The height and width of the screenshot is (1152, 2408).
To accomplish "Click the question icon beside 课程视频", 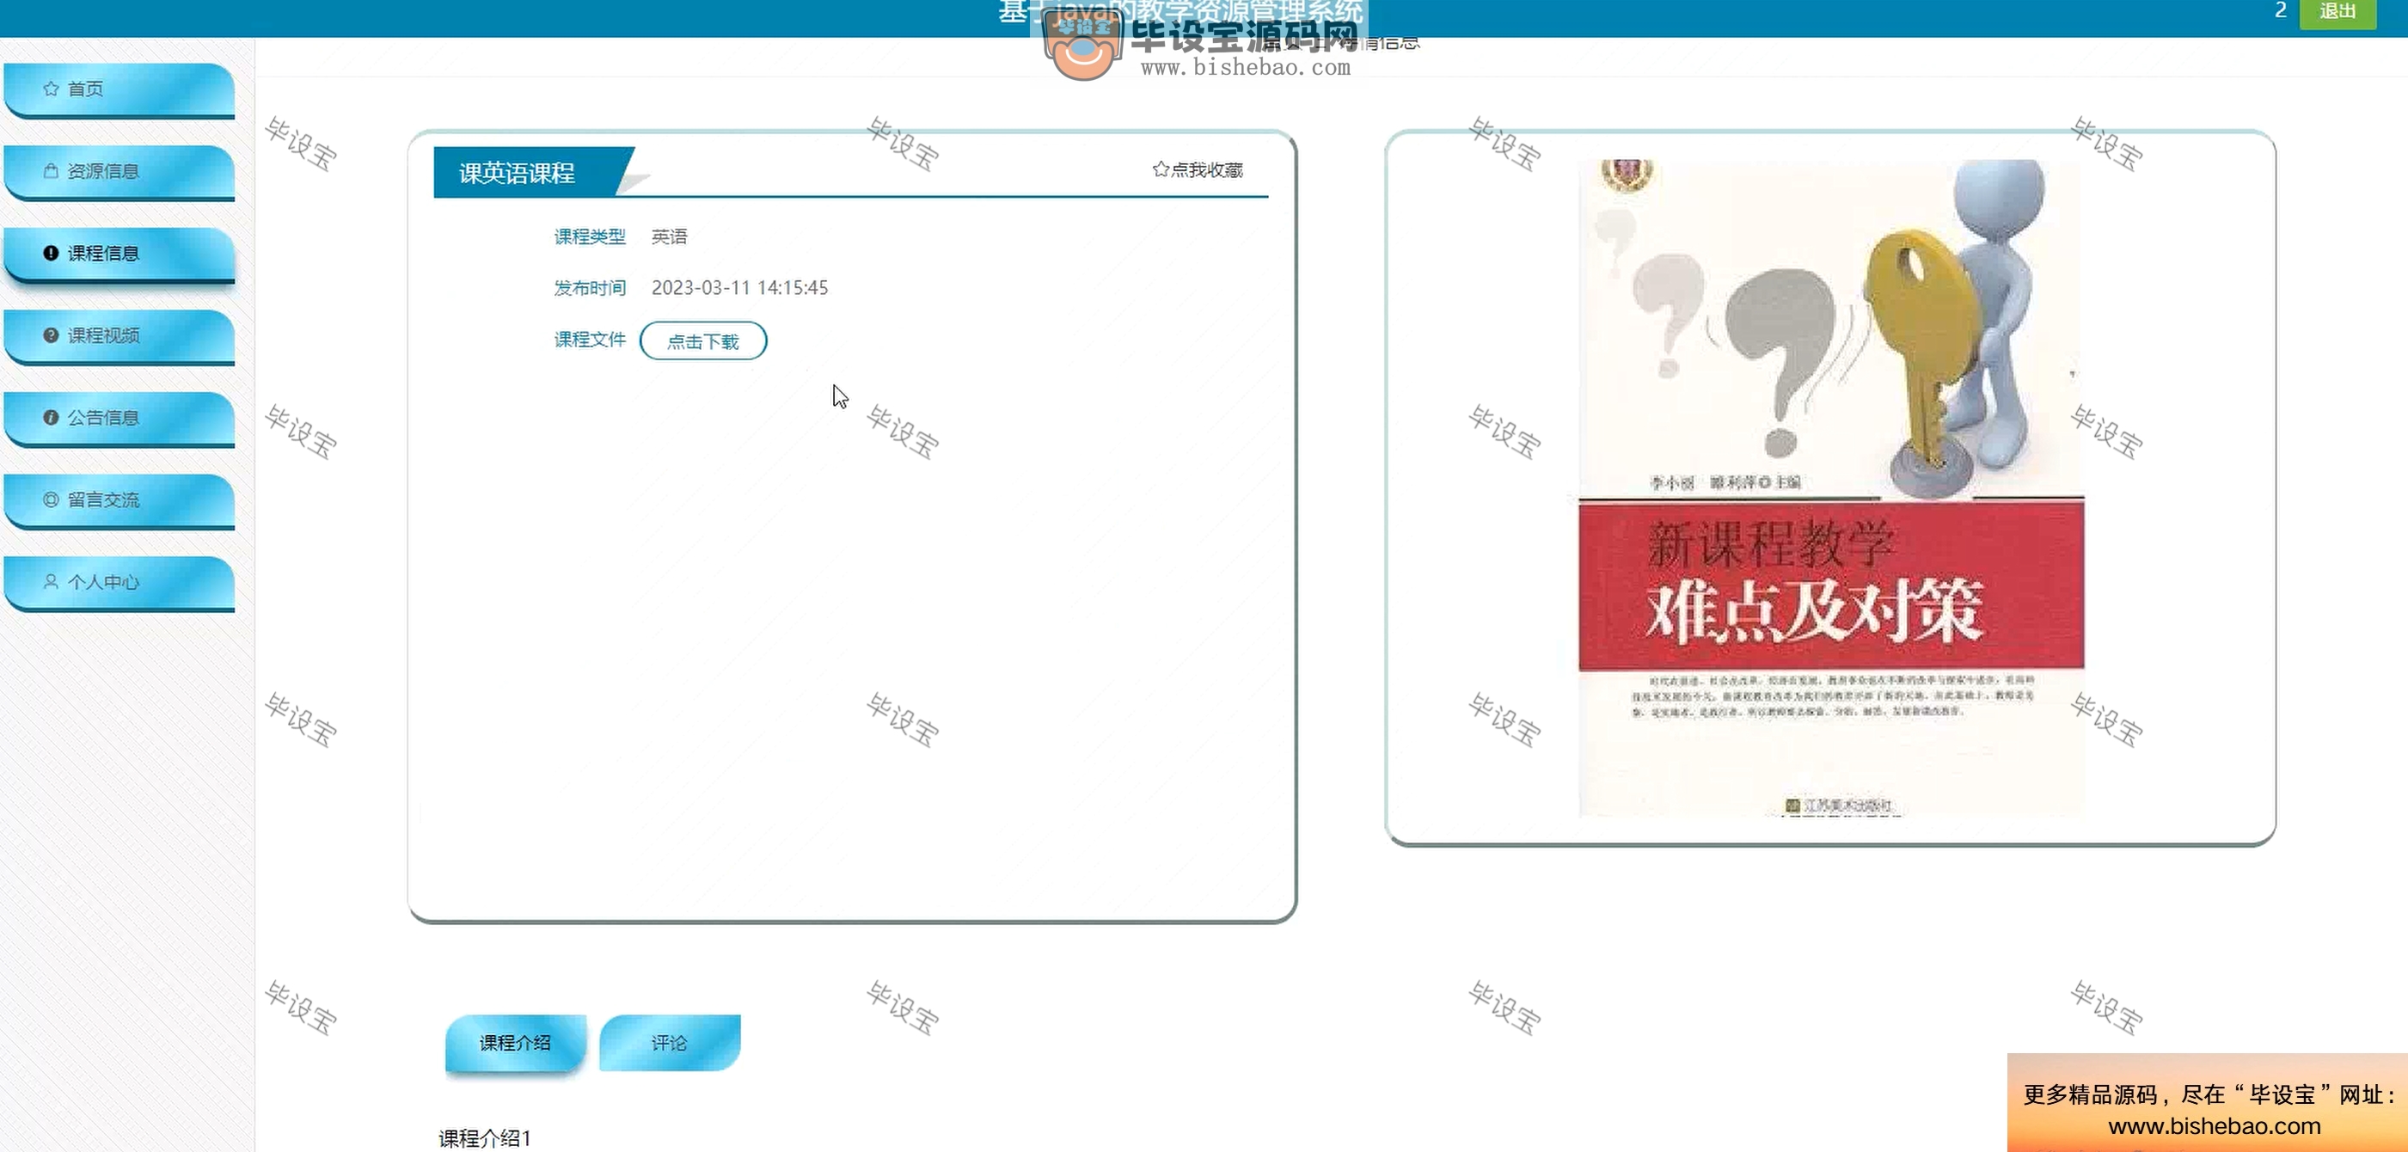I will click(x=51, y=335).
